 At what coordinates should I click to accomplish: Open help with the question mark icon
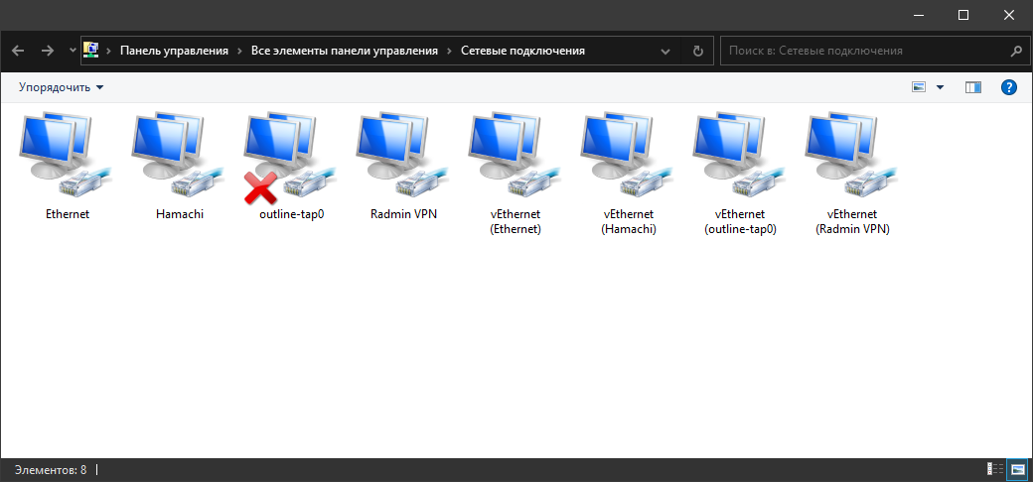click(1008, 87)
